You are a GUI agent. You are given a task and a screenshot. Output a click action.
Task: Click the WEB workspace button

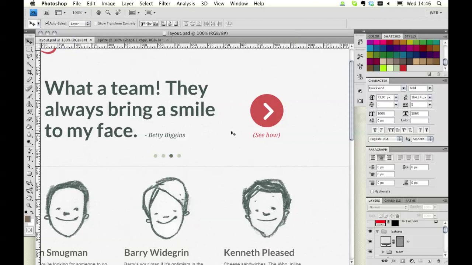[x=434, y=13]
